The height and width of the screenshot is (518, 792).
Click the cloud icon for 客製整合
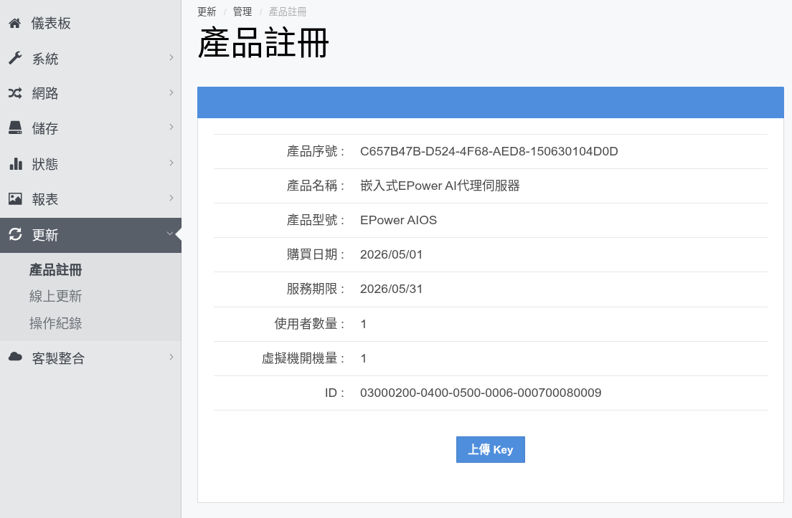(15, 357)
